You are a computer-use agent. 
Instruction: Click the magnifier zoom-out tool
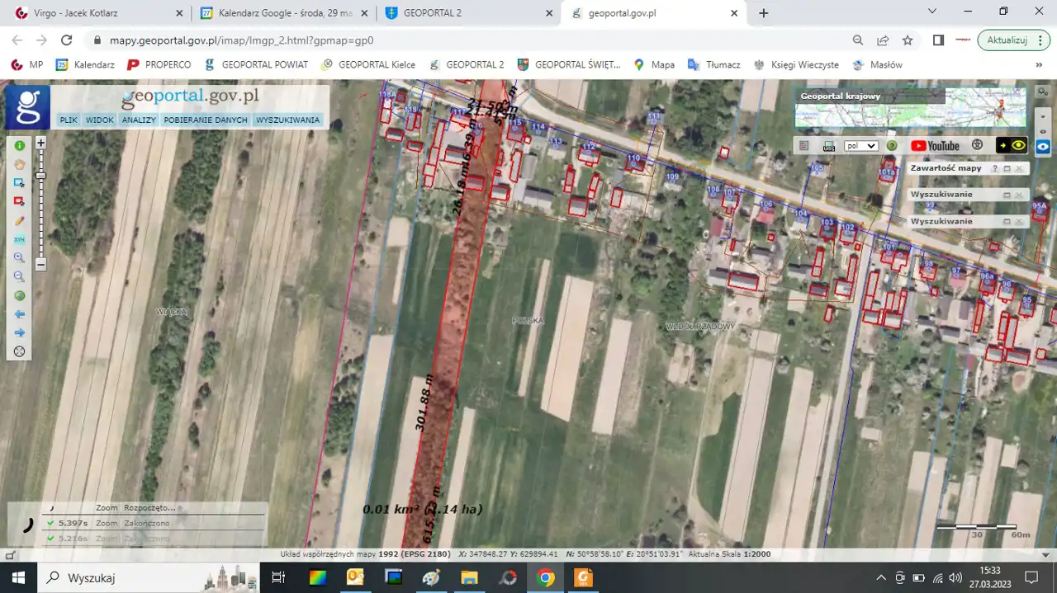pos(19,276)
